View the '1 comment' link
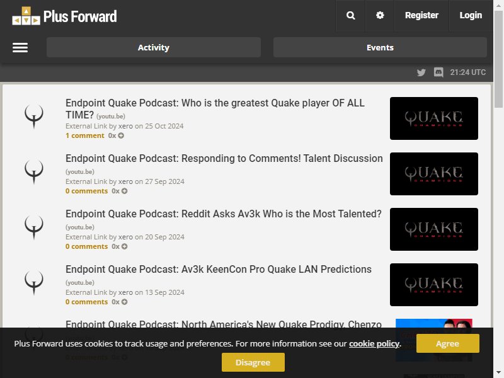This screenshot has width=504, height=378. pyautogui.click(x=85, y=135)
